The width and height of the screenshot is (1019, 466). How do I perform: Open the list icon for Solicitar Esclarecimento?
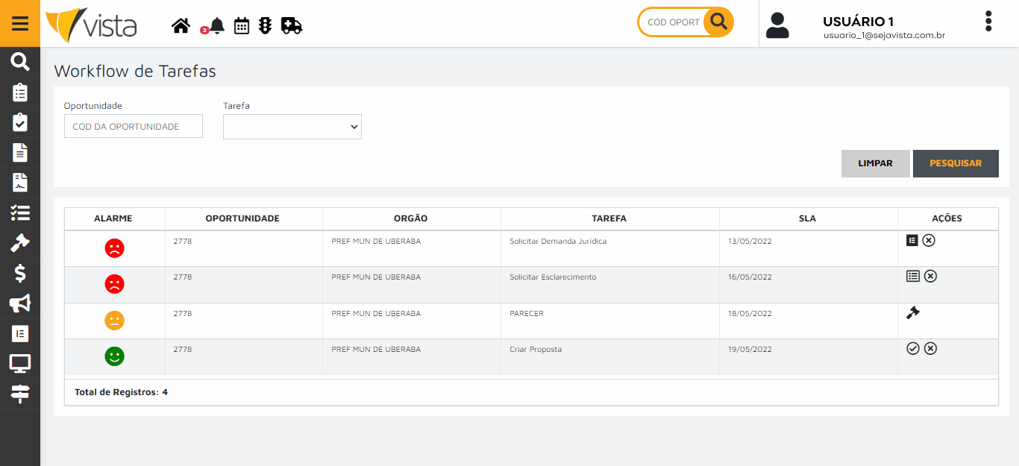coord(913,276)
